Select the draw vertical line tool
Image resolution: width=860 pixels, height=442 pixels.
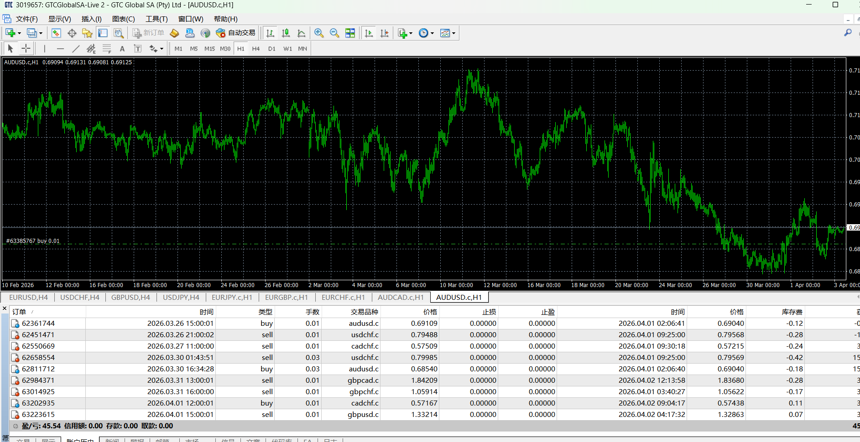tap(45, 49)
